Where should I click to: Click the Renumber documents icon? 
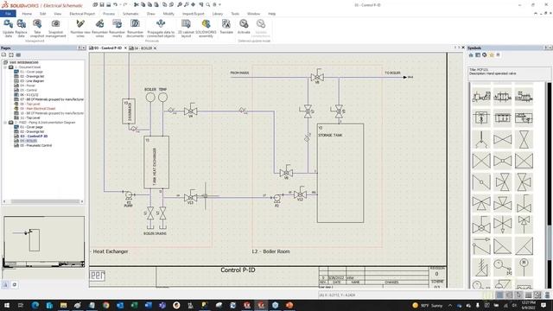(x=135, y=28)
